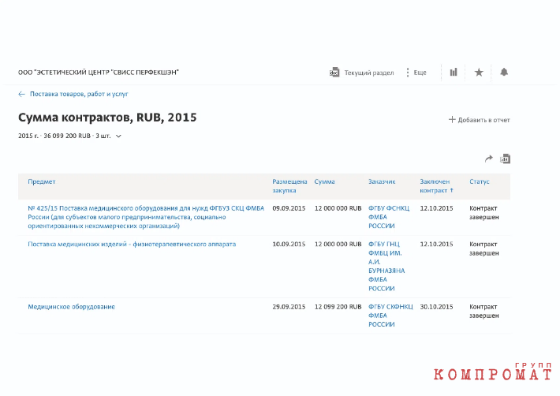
Task: Go back to Поставка товаров, работ и услуг
Action: tap(79, 95)
